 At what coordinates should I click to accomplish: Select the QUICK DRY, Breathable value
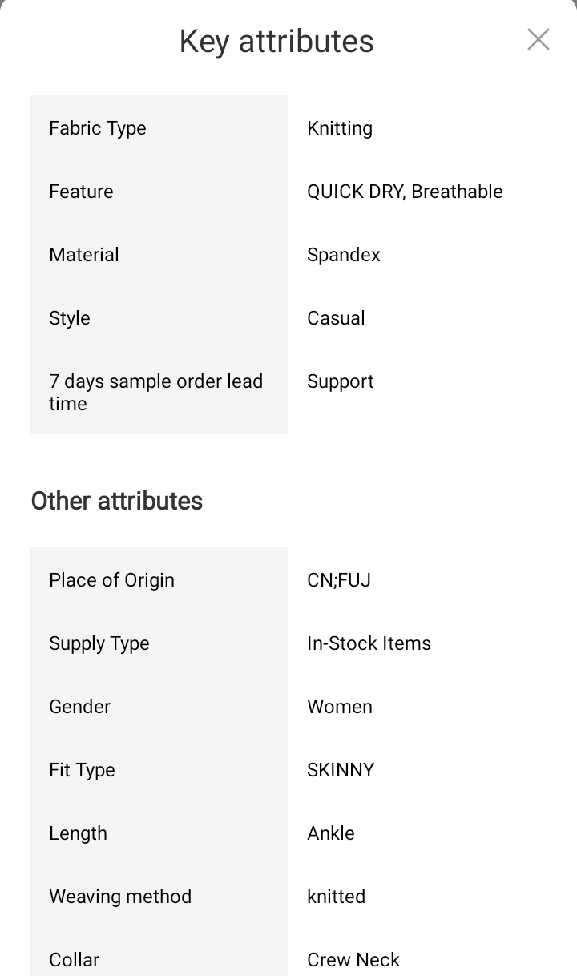(x=405, y=192)
